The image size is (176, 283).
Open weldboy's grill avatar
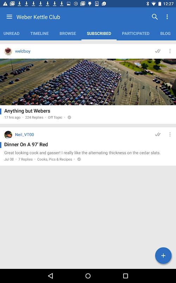pos(8,51)
